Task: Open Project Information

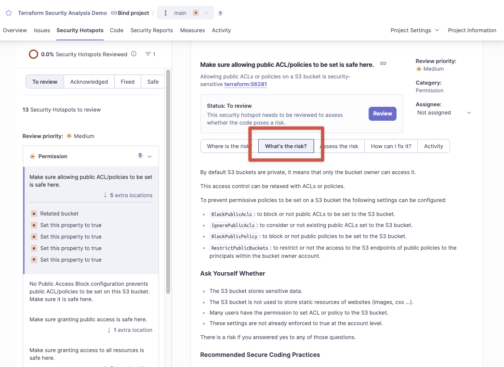Action: coord(472,30)
